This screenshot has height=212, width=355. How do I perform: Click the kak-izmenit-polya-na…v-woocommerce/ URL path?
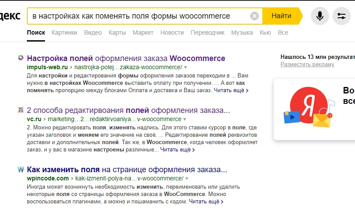pos(129,178)
